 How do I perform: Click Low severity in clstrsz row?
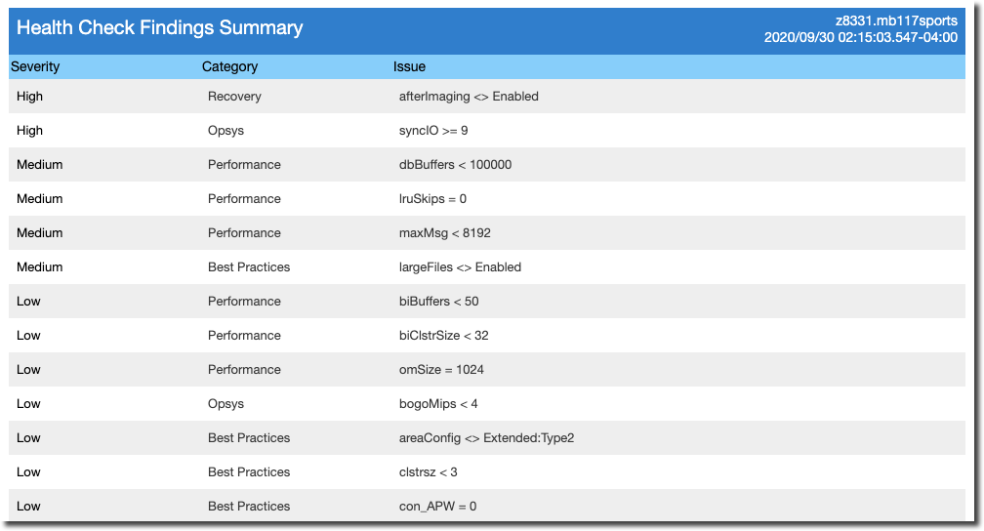pos(28,472)
